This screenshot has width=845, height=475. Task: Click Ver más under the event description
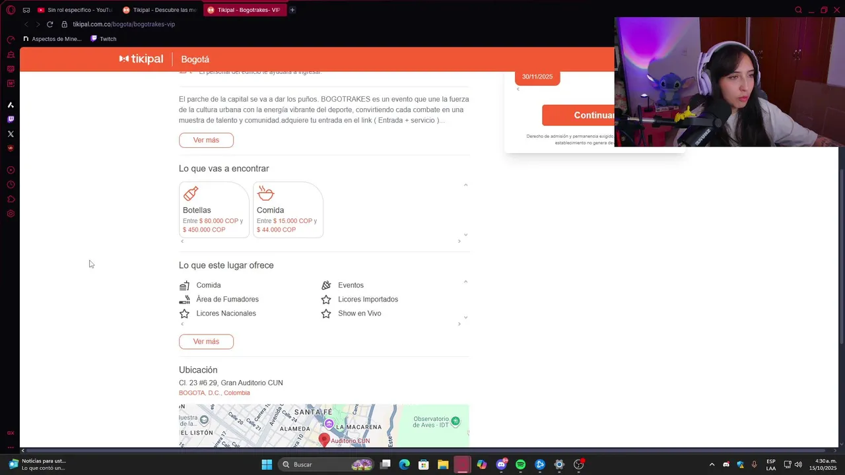point(206,140)
